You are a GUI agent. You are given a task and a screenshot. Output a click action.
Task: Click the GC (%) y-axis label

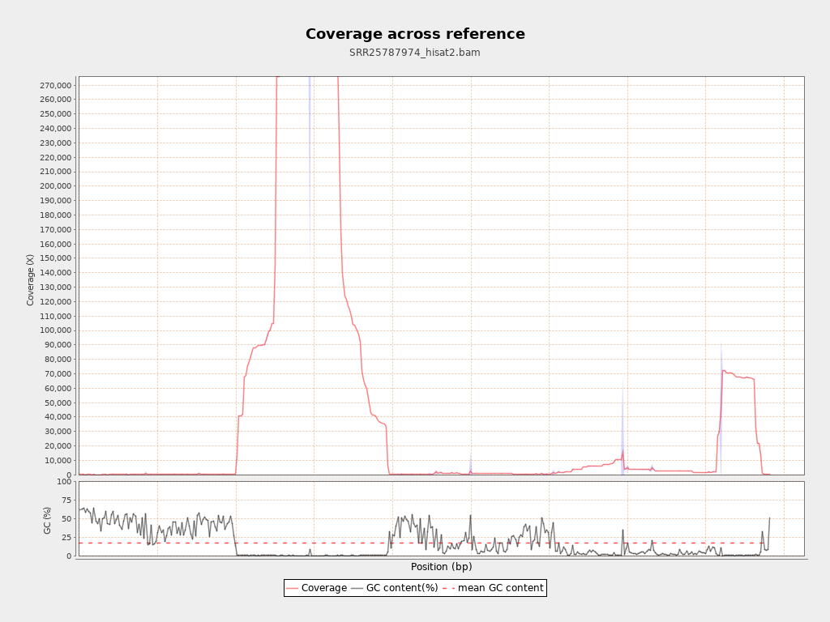click(47, 519)
